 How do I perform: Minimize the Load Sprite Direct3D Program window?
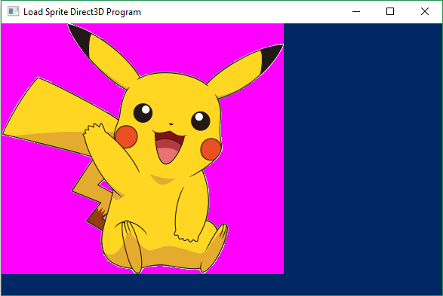(x=356, y=11)
